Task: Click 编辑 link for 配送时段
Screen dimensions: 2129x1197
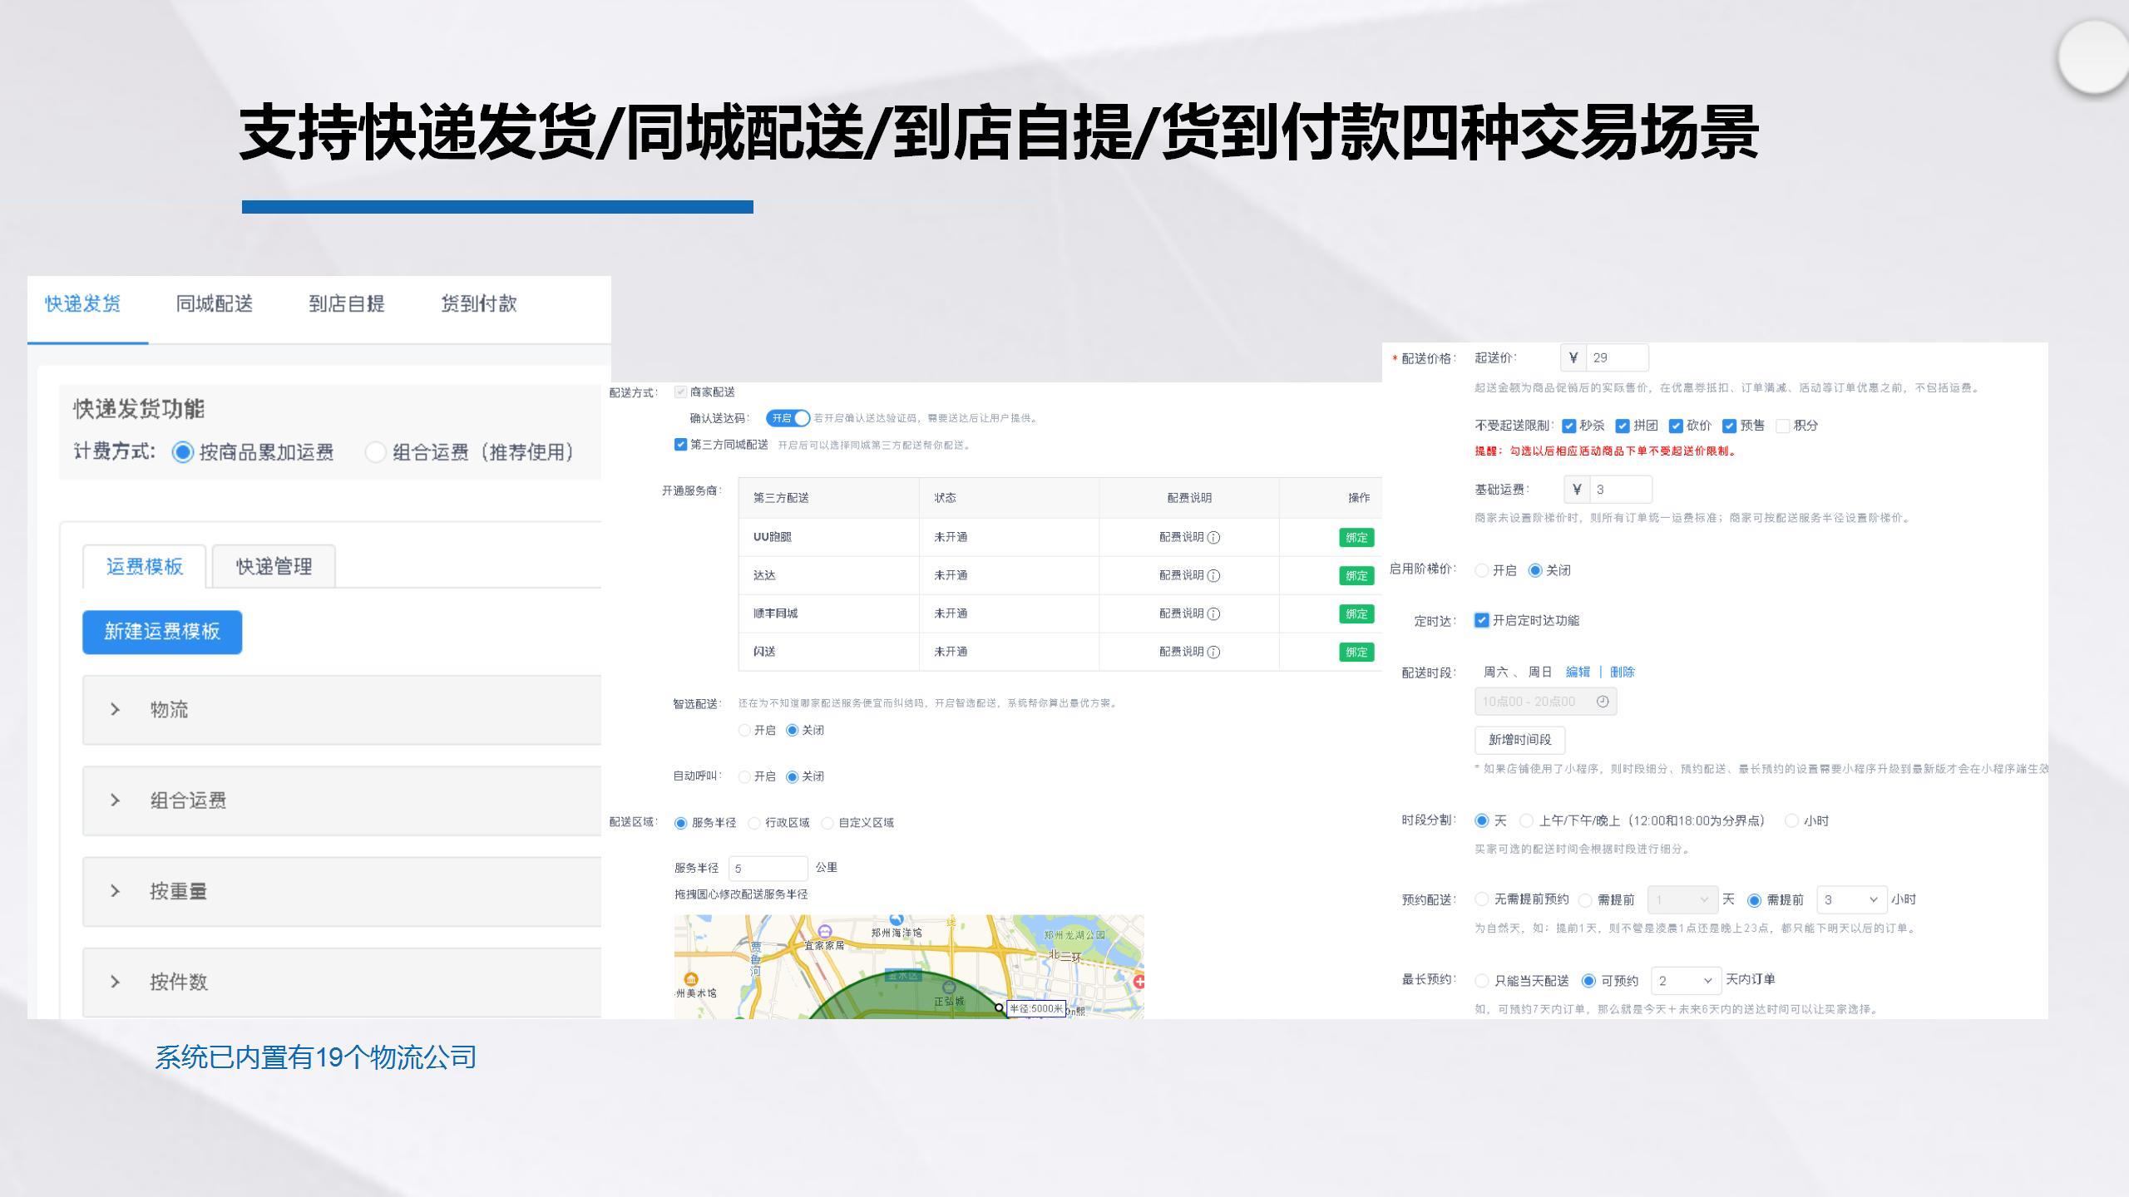Action: [x=1578, y=672]
